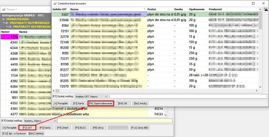
Task: Select Towary row number 4343
Action: (26, 42)
